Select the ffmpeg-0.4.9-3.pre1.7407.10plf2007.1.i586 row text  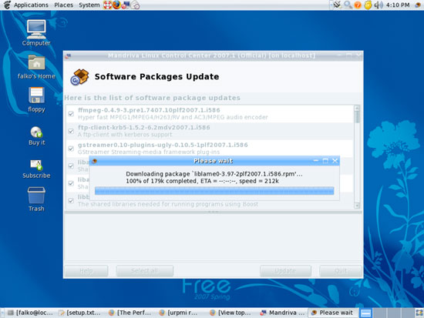tap(149, 110)
